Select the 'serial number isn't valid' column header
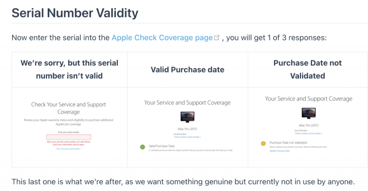This screenshot has width=368, height=191. (69, 69)
